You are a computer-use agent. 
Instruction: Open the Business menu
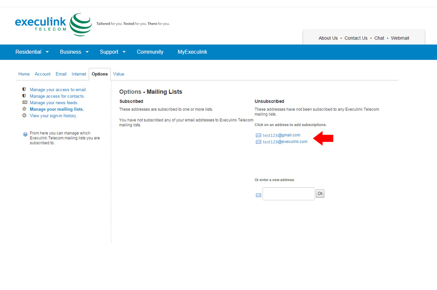71,52
